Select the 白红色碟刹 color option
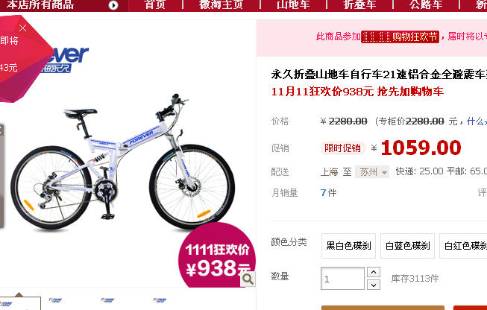This screenshot has width=487, height=310. tap(463, 246)
